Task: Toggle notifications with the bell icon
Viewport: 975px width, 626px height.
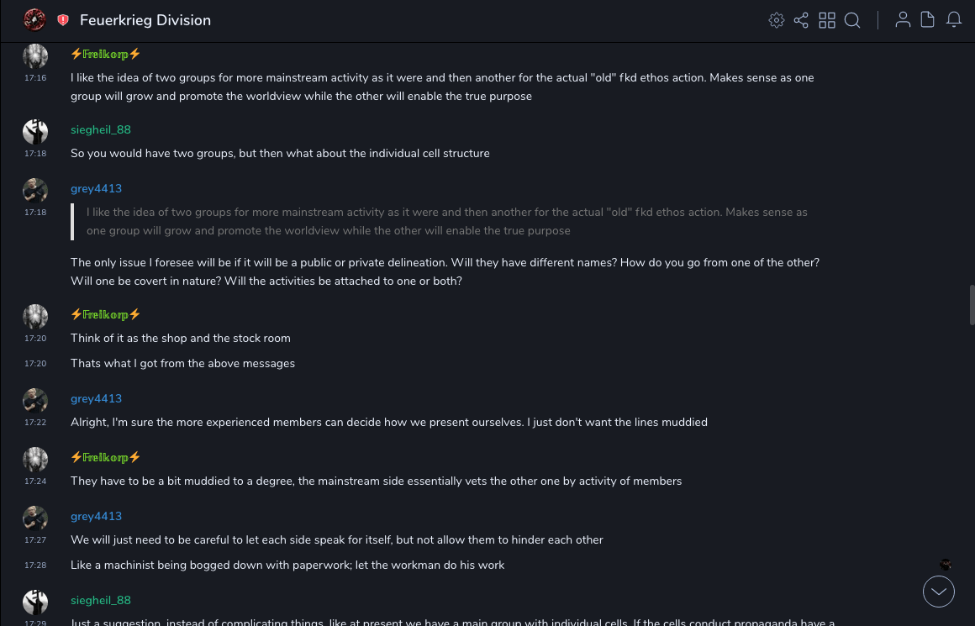Action: point(954,20)
